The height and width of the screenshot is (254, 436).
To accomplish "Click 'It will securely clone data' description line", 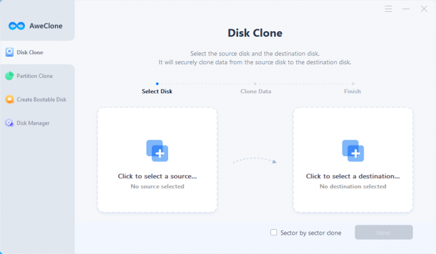I will tap(255, 62).
